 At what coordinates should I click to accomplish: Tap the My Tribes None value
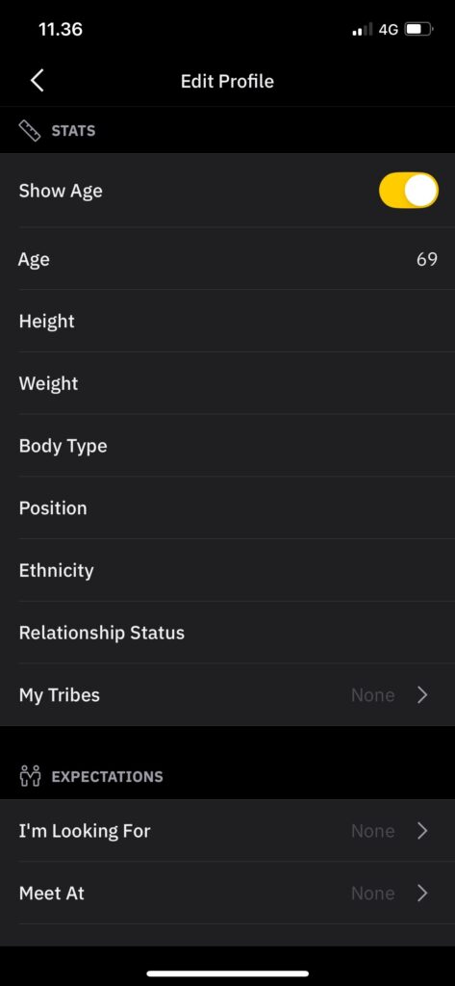[x=372, y=695]
